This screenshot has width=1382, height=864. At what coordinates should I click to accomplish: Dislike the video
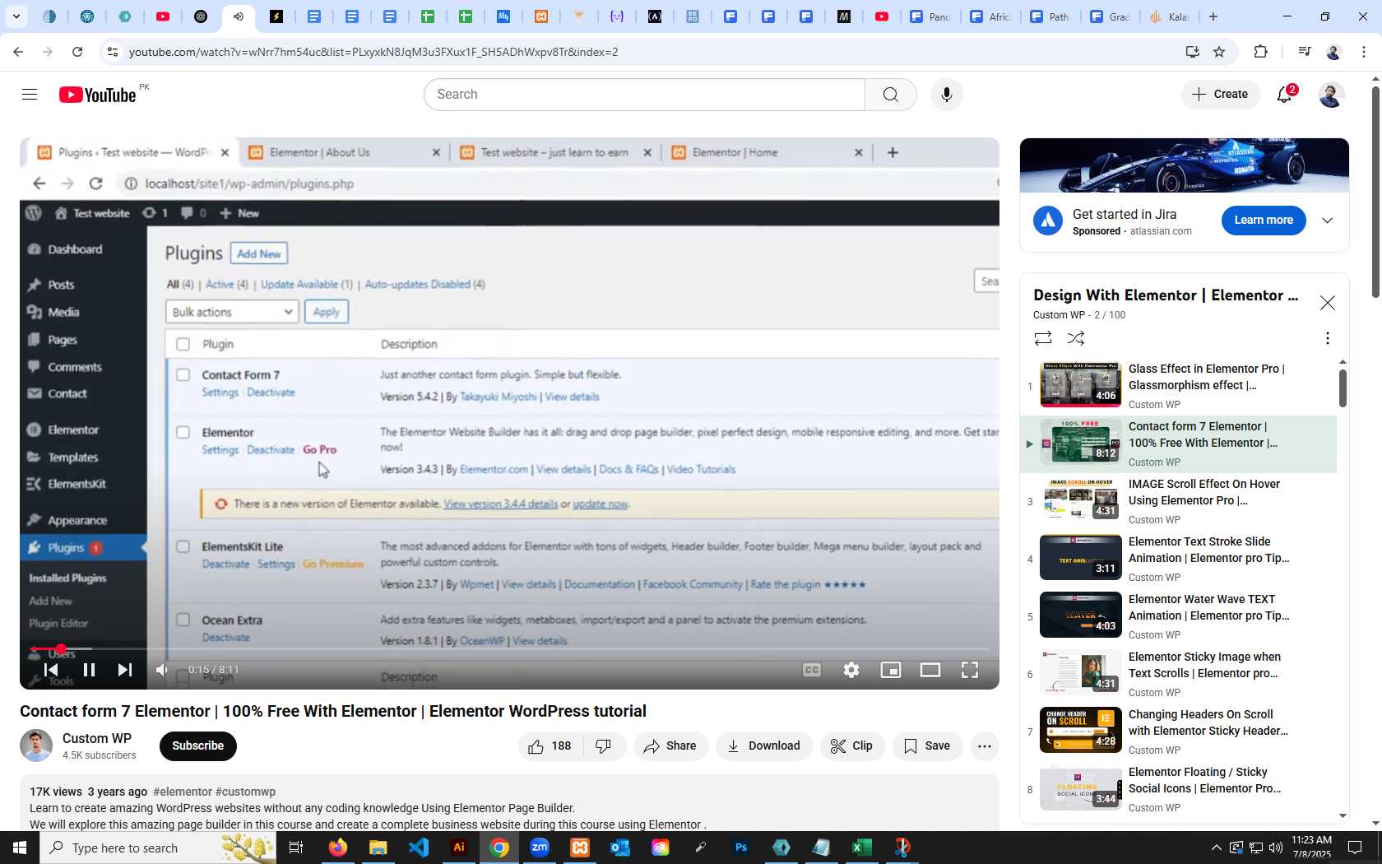tap(604, 746)
